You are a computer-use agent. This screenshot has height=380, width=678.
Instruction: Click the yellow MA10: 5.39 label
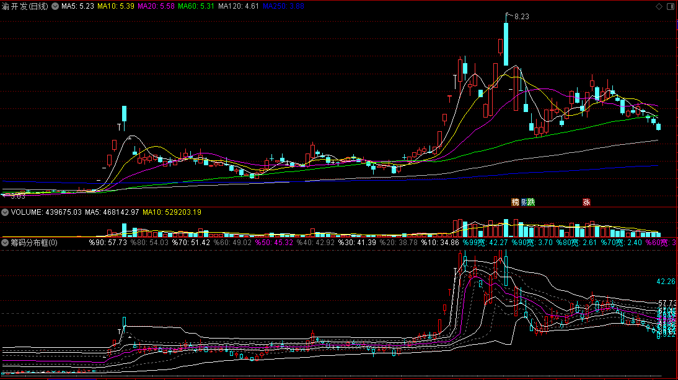pos(116,6)
